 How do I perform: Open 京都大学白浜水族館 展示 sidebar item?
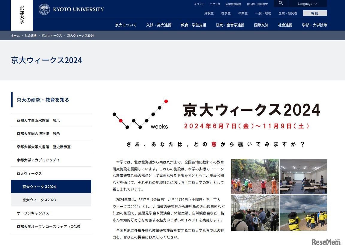pyautogui.click(x=51, y=120)
